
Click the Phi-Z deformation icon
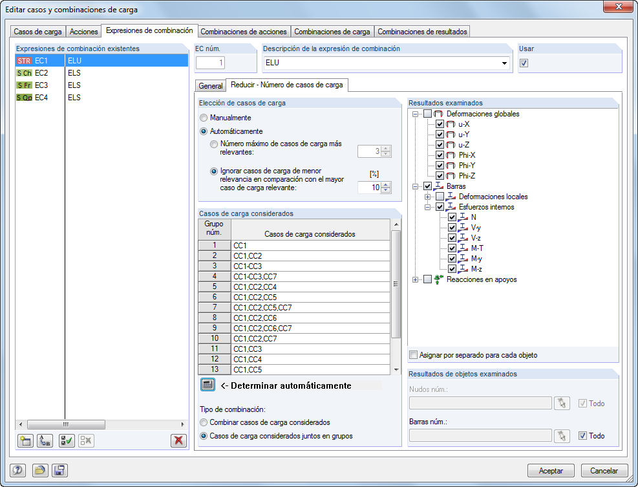[451, 176]
